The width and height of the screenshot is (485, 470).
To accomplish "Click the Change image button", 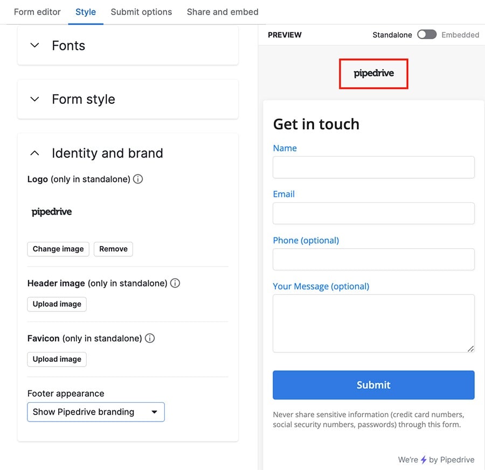I will point(58,249).
